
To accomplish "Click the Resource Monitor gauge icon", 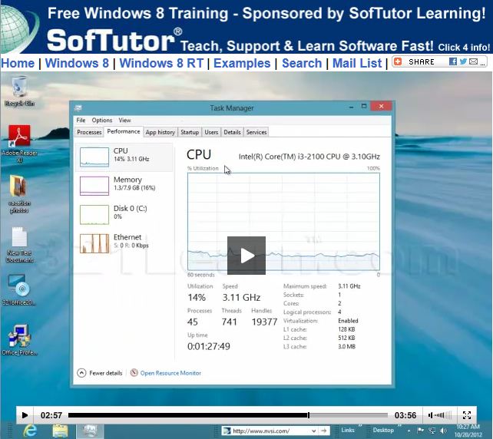I will [x=134, y=373].
